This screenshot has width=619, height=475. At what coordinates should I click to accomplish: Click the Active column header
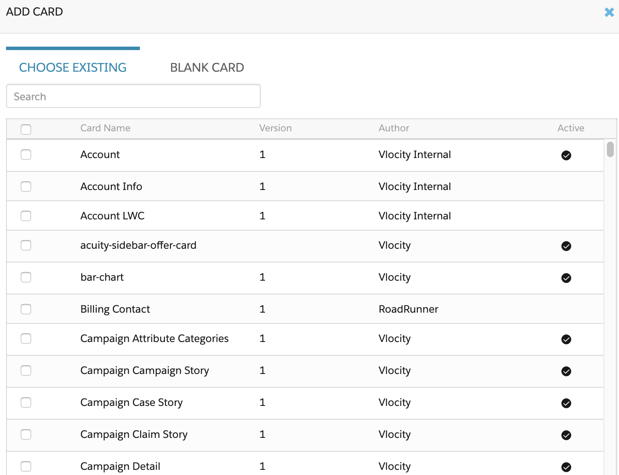(x=571, y=128)
